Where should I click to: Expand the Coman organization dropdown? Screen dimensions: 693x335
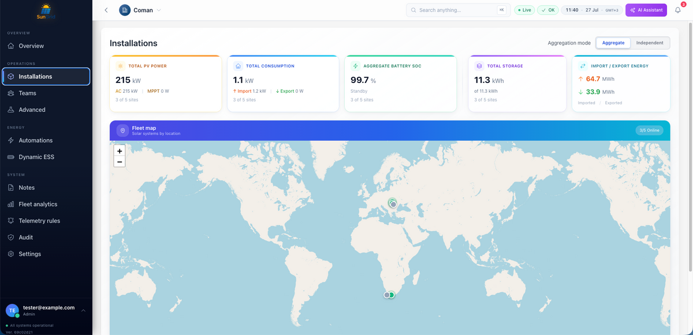(x=140, y=10)
